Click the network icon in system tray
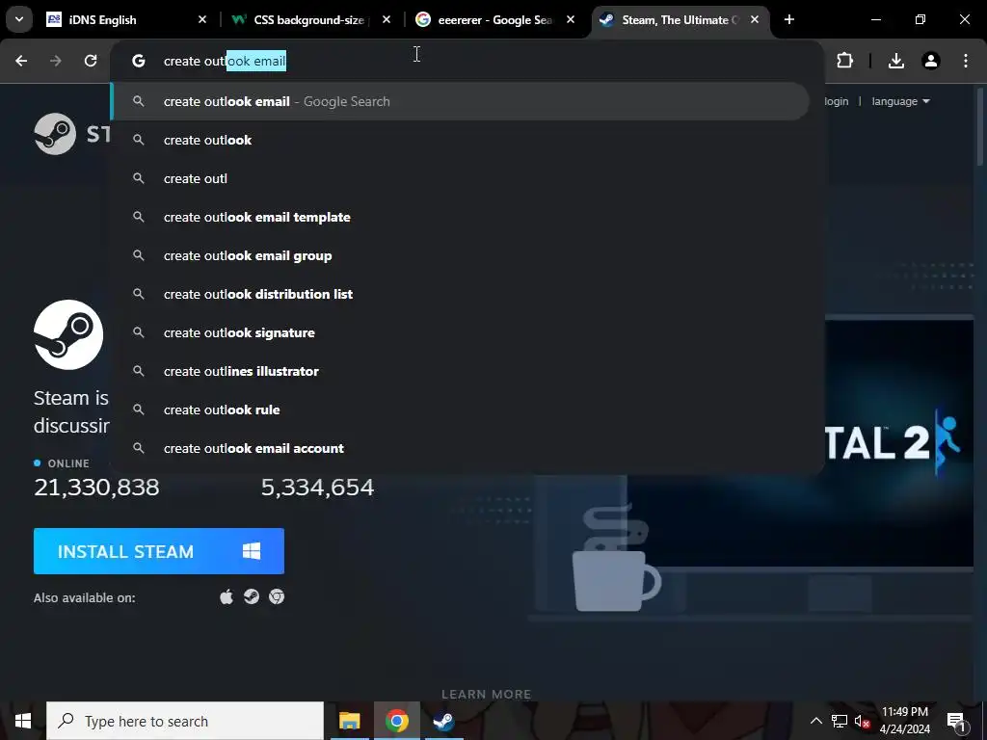 click(840, 721)
